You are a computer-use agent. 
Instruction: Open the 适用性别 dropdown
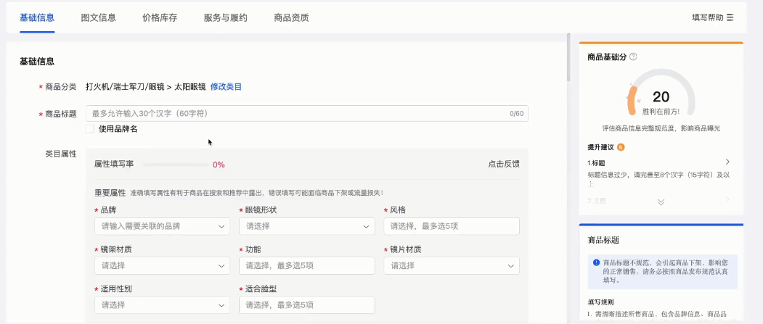[162, 305]
